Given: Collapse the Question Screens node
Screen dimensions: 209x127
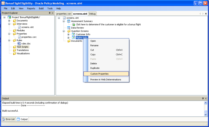Looking at the screenshot, I should [64, 31].
